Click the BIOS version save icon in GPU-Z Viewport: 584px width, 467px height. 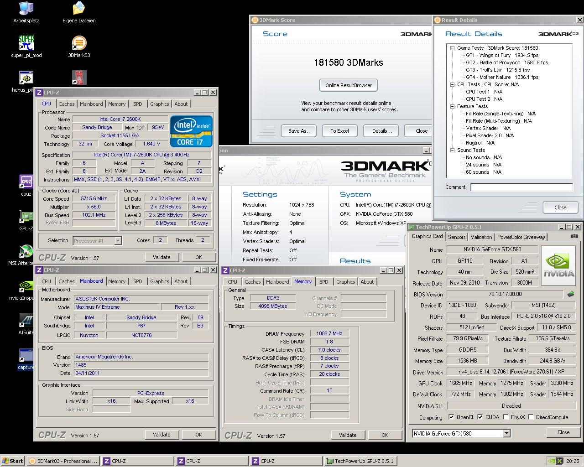click(570, 294)
